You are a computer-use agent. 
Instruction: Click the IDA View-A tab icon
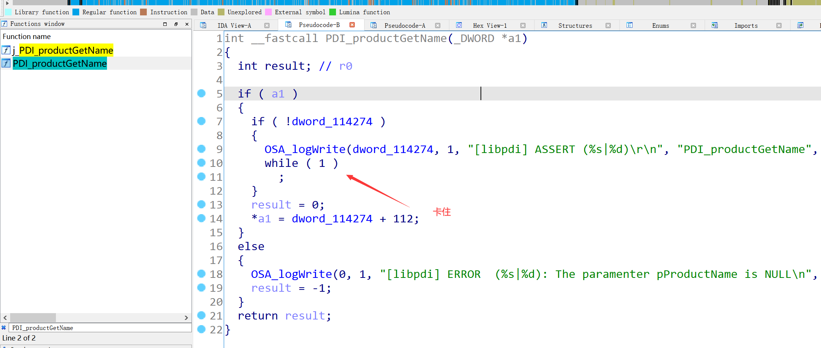[203, 25]
